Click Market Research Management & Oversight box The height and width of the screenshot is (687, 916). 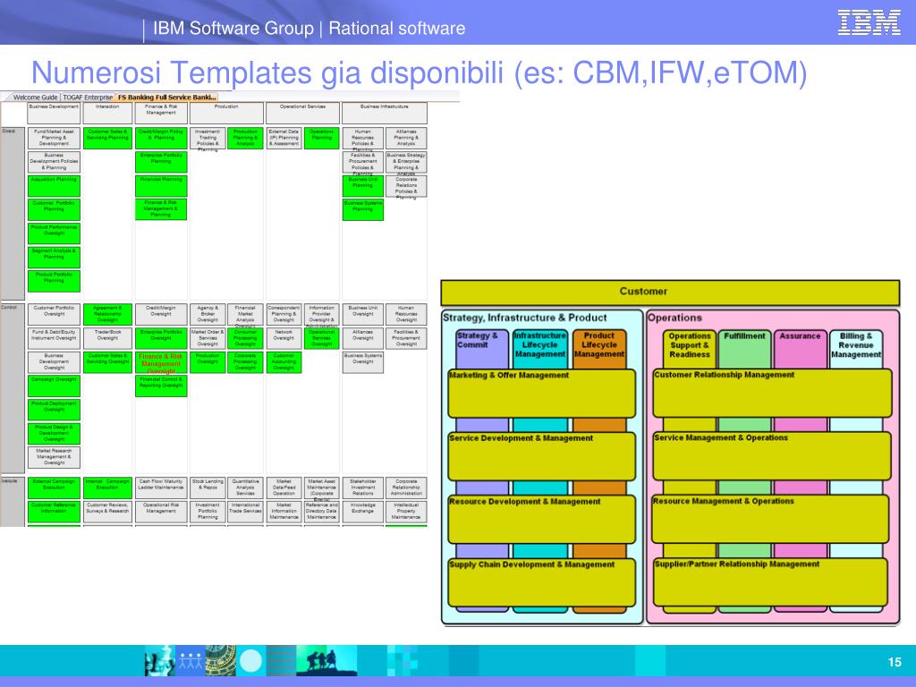[x=54, y=457]
